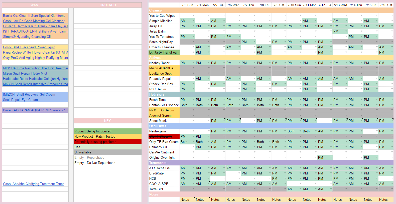This screenshot has height=204, width=396.
Task: Select the 'Dr. Jart+ TransFoam' product cell
Action: coord(164,52)
